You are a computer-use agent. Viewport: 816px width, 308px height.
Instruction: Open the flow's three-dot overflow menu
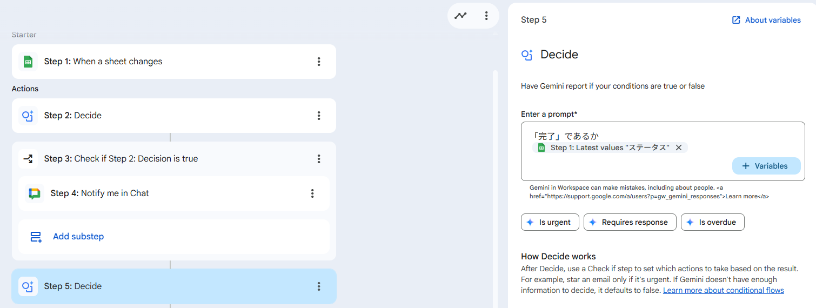[486, 16]
